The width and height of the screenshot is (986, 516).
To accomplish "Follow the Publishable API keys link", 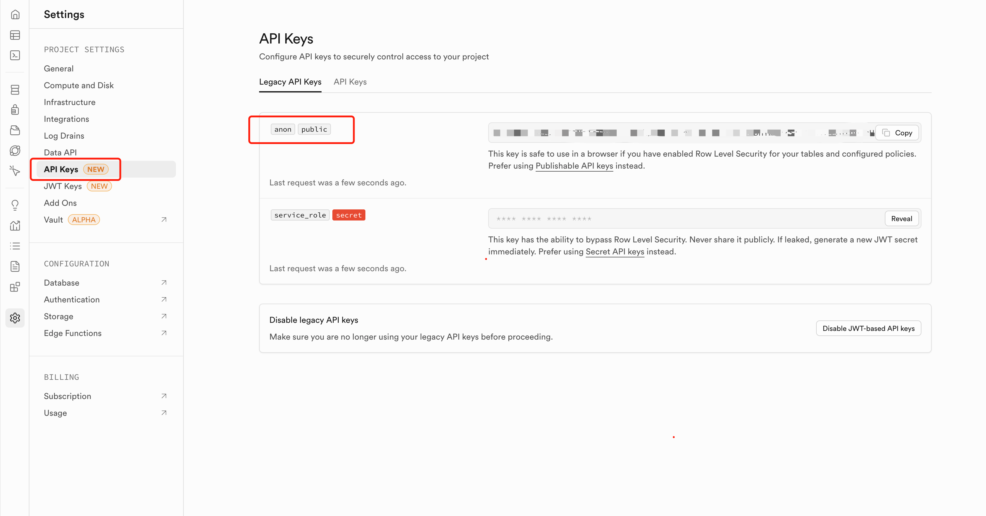I will click(574, 166).
